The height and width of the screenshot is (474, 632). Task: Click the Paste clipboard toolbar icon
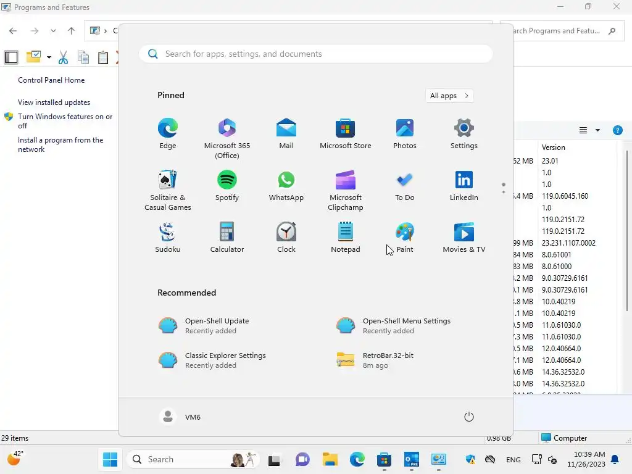click(103, 57)
